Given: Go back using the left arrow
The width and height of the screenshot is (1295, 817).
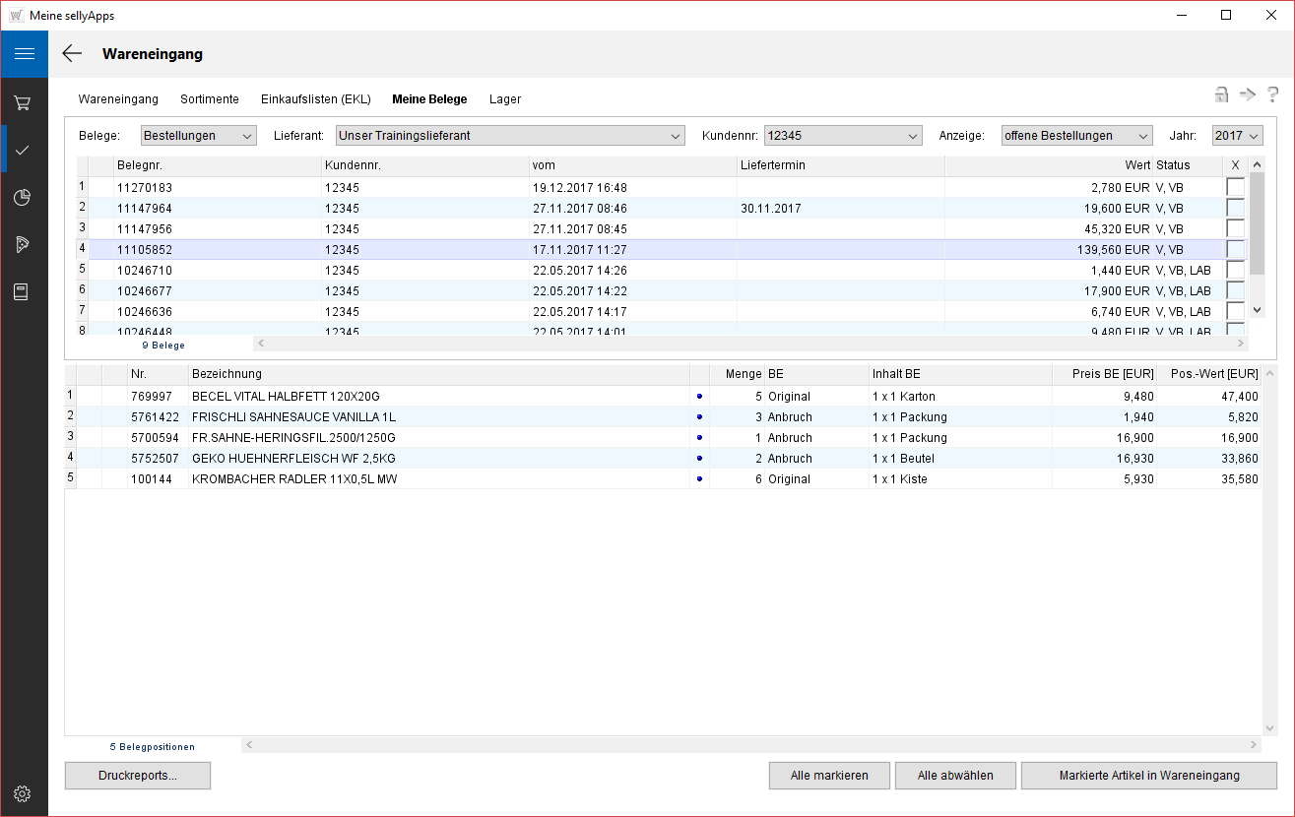Looking at the screenshot, I should click(72, 54).
